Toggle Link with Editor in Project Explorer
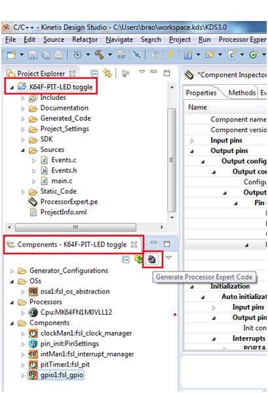 click(x=107, y=73)
